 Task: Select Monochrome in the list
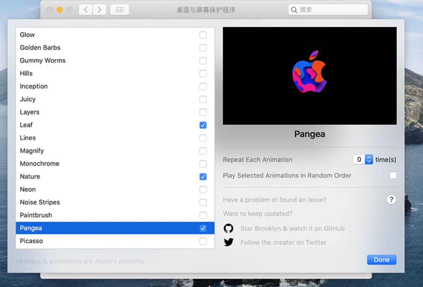pos(115,164)
